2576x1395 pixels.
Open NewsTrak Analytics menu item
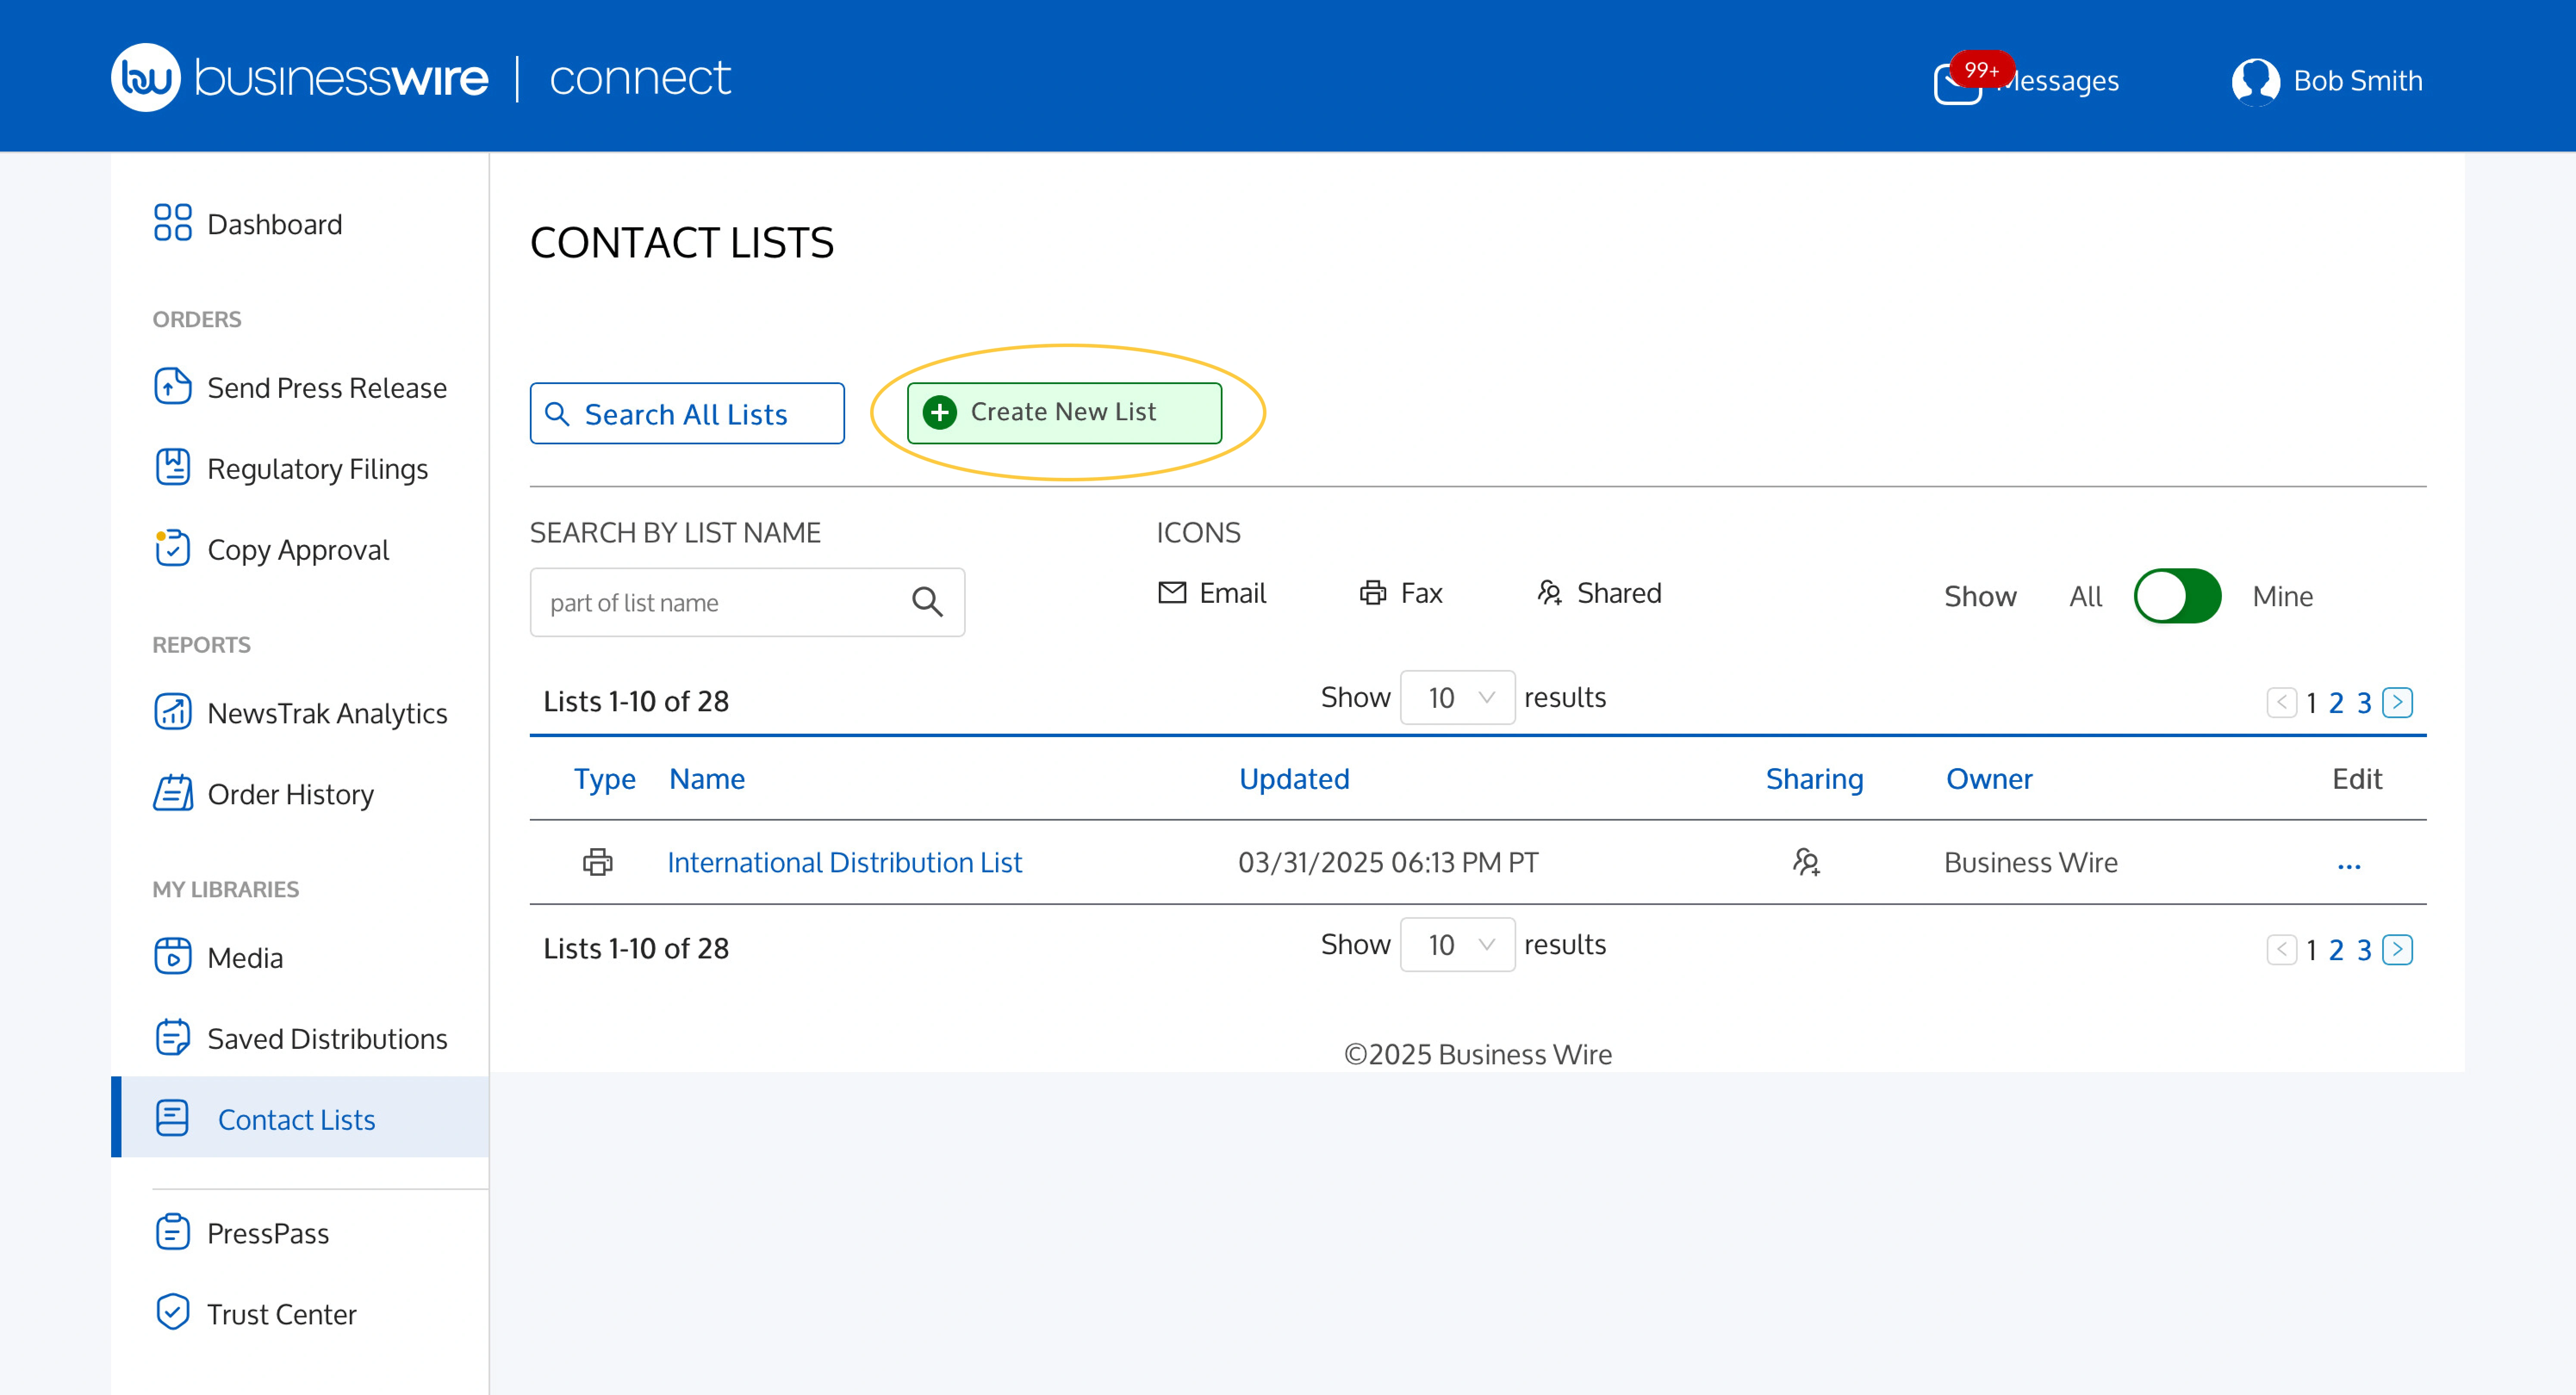[300, 713]
